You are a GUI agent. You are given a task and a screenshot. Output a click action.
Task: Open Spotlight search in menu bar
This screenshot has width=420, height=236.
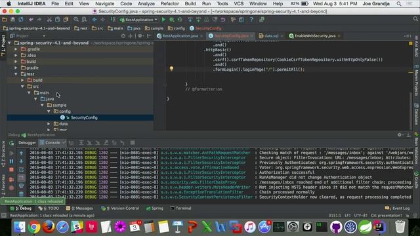click(x=399, y=4)
